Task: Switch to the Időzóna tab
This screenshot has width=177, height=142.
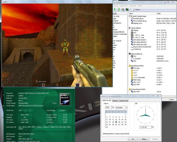Action: pos(115,101)
